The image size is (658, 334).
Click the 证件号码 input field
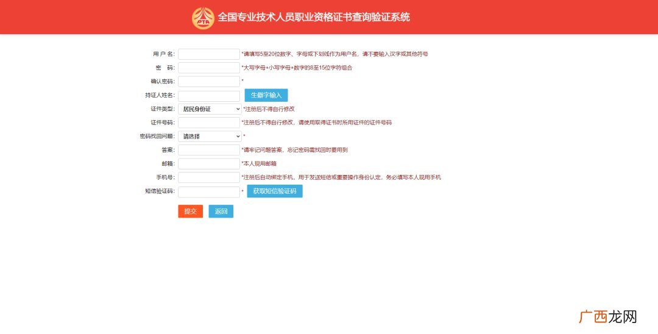[209, 123]
